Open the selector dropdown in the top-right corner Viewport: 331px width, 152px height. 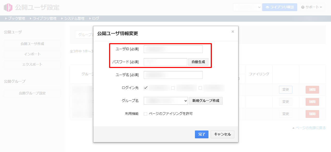[x=247, y=7]
